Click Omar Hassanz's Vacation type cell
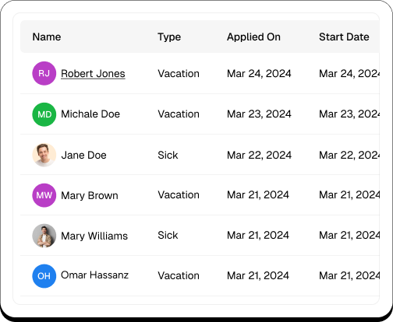393x322 pixels. tap(179, 275)
